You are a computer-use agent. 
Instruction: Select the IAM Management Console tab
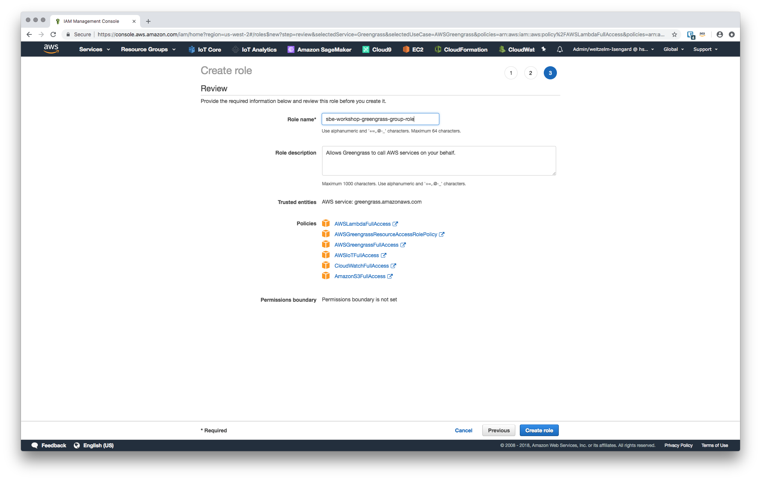click(x=95, y=21)
